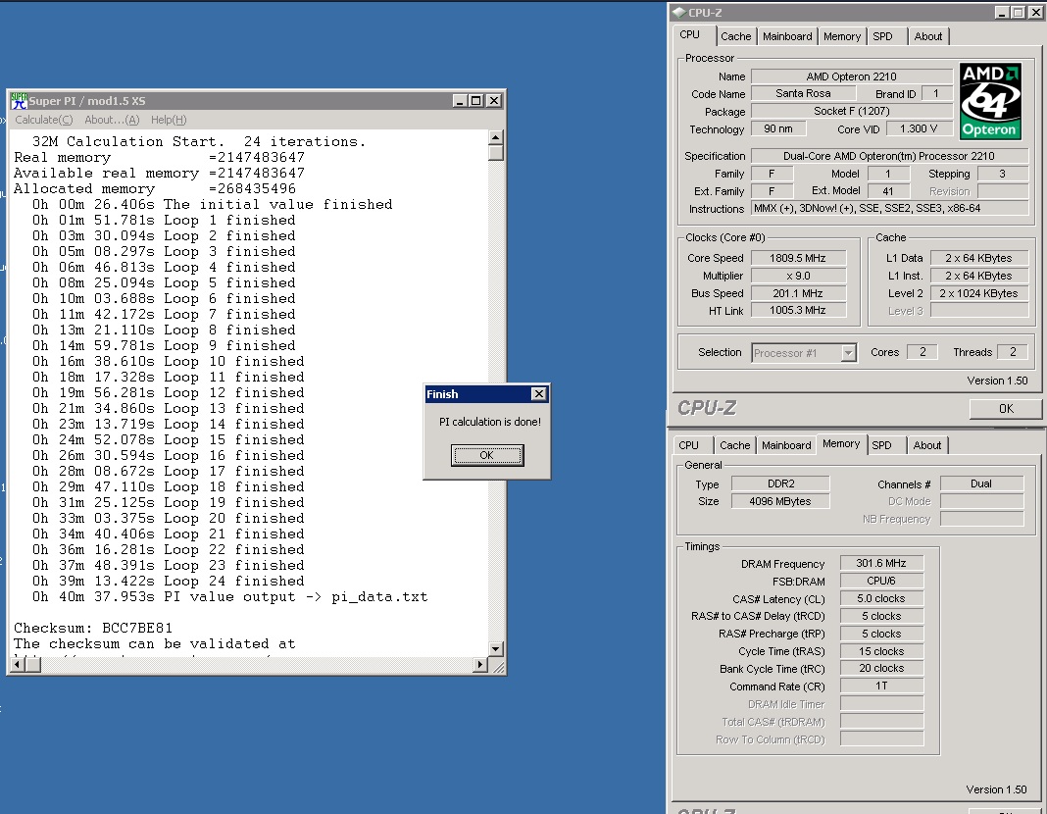This screenshot has width=1047, height=814.
Task: Select the Memory tab in lower CPU-Z
Action: pos(841,444)
